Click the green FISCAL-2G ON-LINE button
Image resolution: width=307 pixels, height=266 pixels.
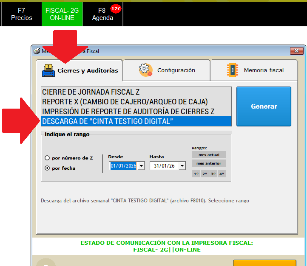click(x=62, y=14)
